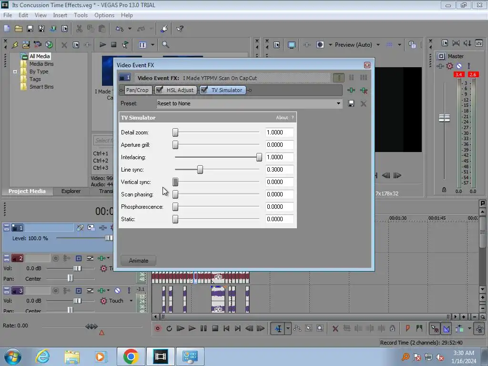
Task: Open the File menu
Action: click(x=8, y=15)
